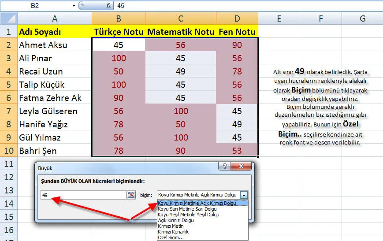Click the select-all corner of the sheet
This screenshot has height=241, width=383.
(8, 19)
